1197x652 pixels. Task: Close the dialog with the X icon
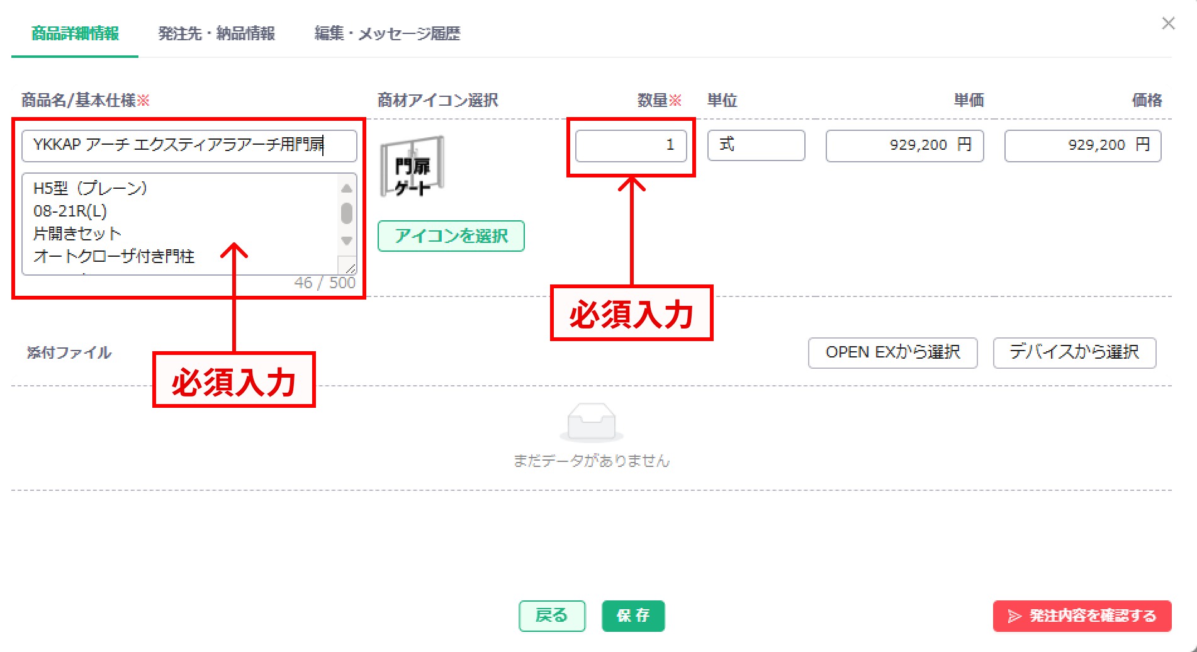click(1168, 23)
